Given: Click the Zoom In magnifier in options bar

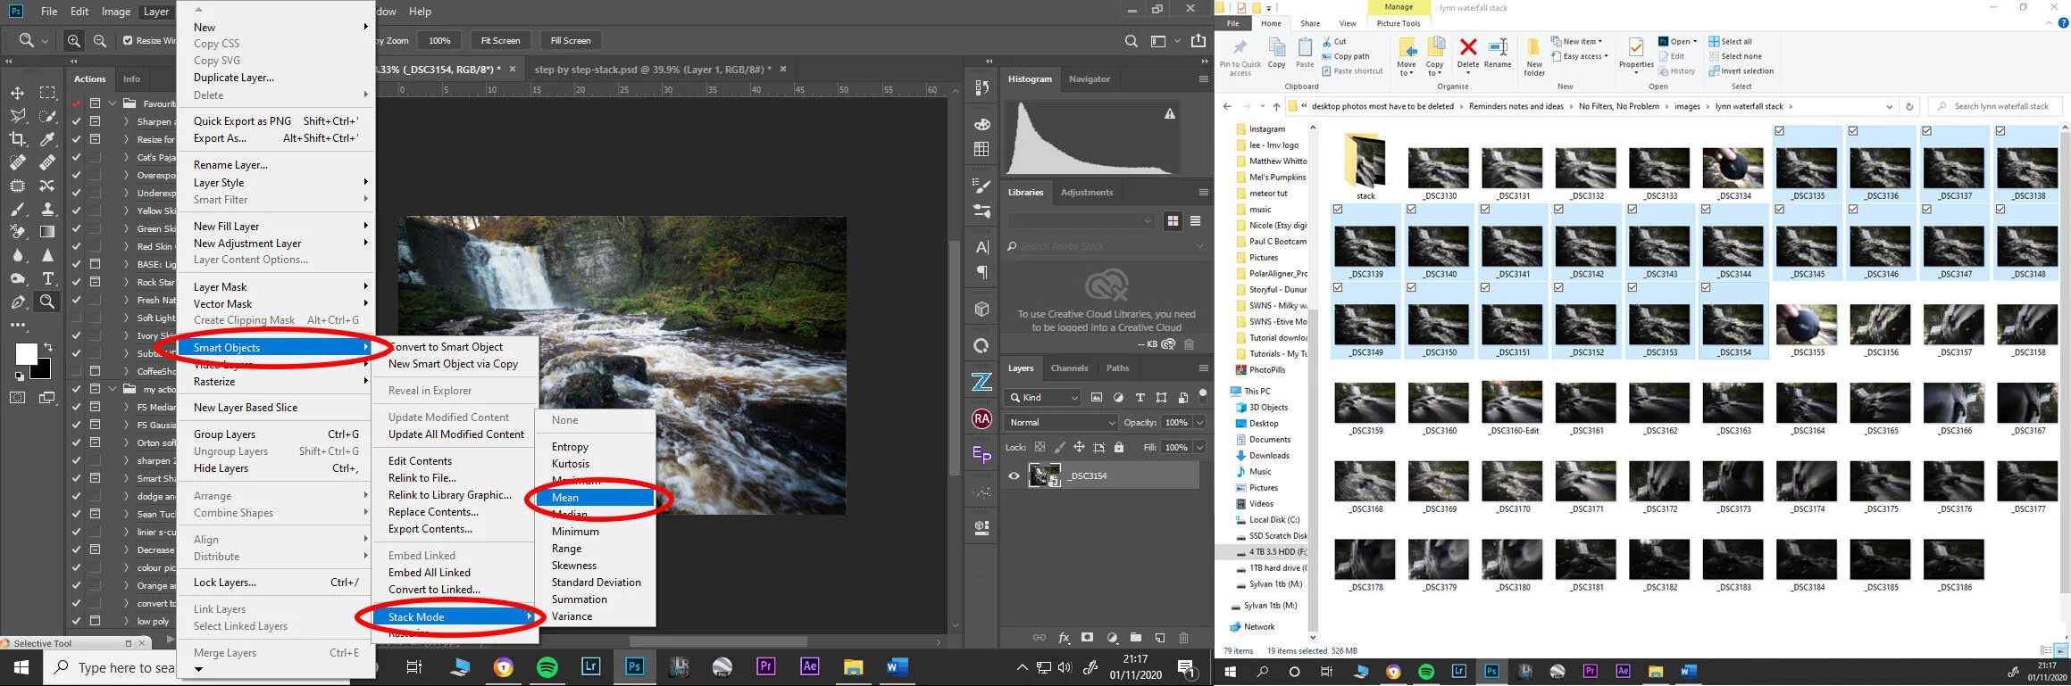Looking at the screenshot, I should [74, 40].
